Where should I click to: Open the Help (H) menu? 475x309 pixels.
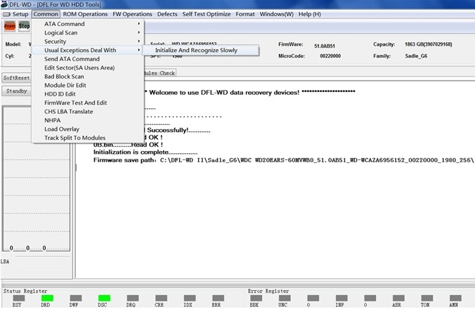310,14
